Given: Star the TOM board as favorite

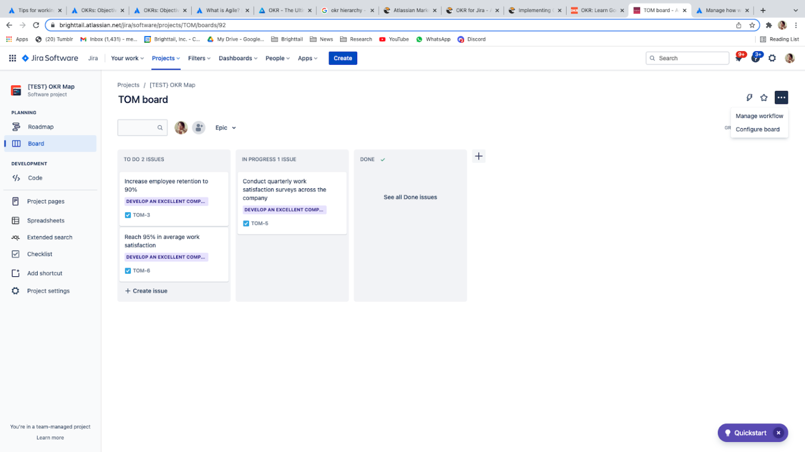Looking at the screenshot, I should pyautogui.click(x=764, y=97).
